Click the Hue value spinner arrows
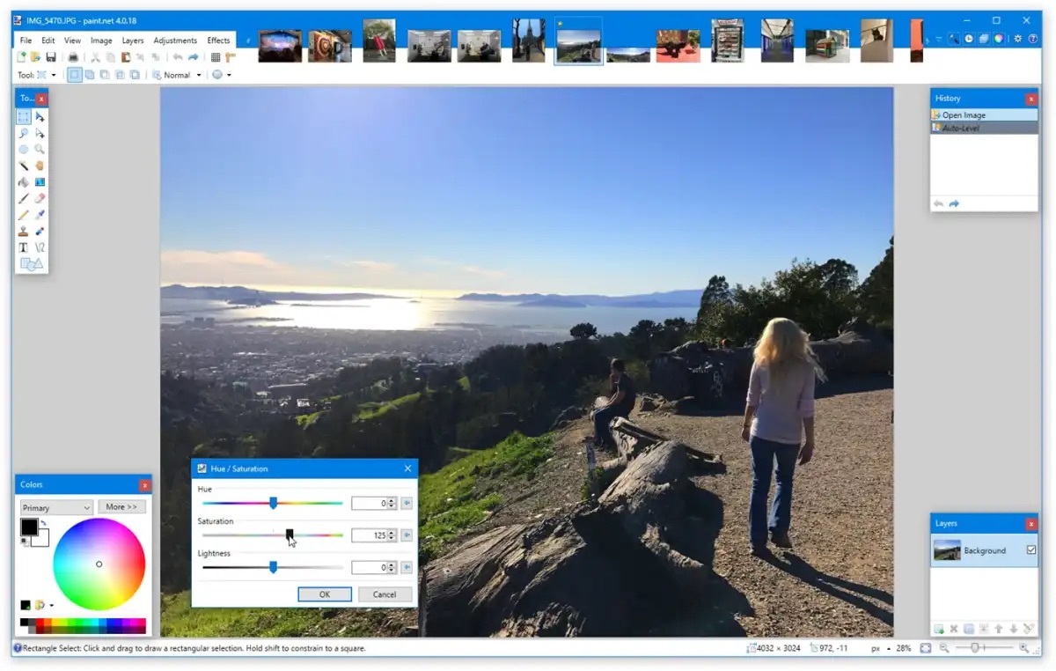 392,504
